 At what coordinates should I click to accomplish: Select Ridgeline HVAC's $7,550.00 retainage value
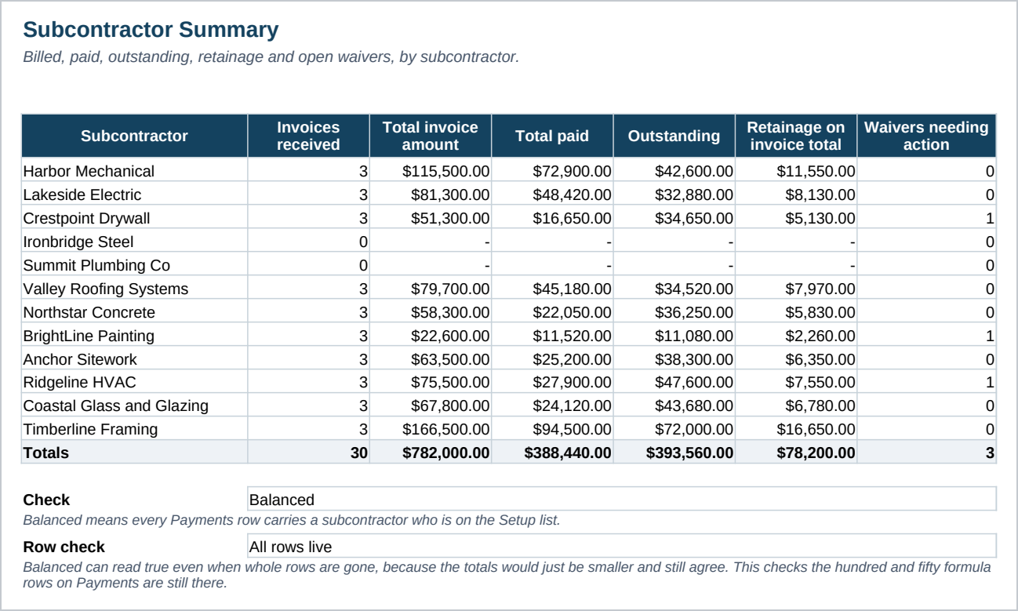pyautogui.click(x=796, y=382)
